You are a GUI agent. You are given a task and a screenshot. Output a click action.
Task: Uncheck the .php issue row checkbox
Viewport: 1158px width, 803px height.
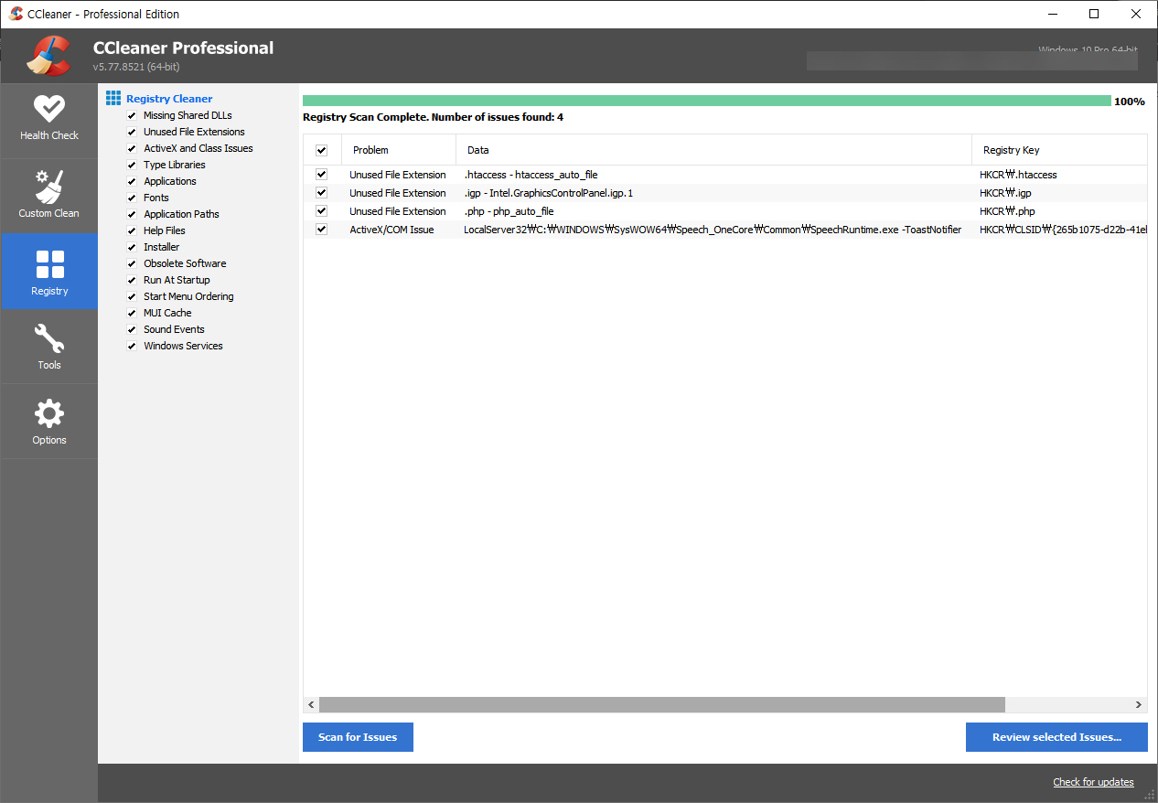click(x=321, y=210)
